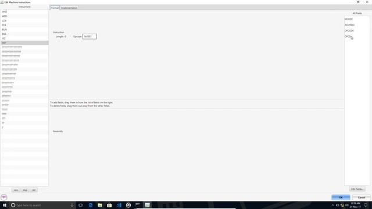The height and width of the screenshot is (209, 372).
Task: Click the taskbar search box
Action: [x=42, y=205]
